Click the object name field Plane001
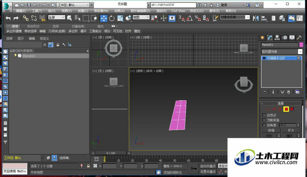The width and height of the screenshot is (307, 177). 279,45
